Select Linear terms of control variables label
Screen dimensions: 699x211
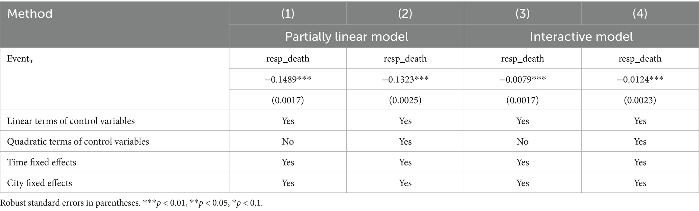click(x=71, y=121)
